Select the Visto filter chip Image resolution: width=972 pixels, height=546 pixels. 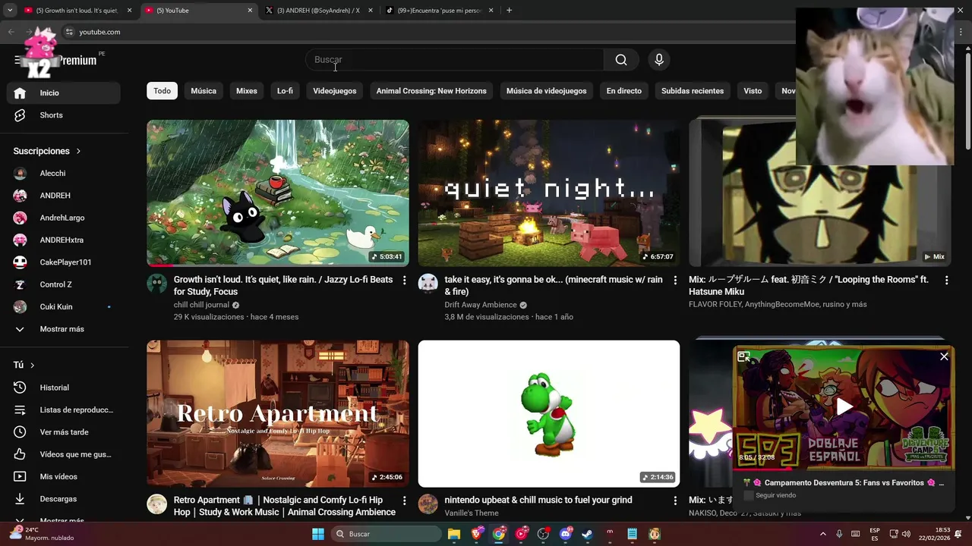[x=753, y=91]
